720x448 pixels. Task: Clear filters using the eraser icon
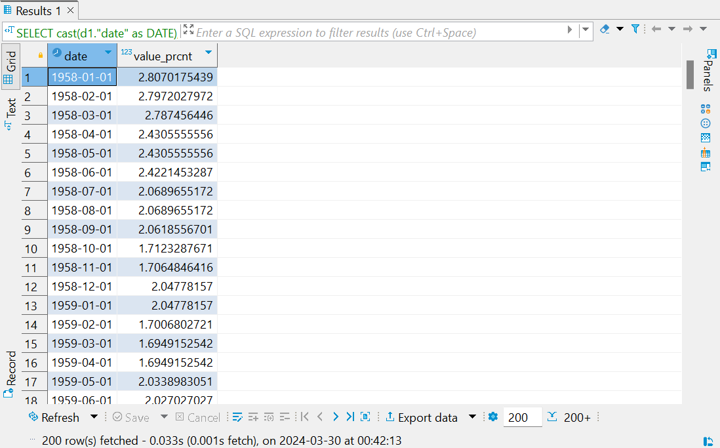605,29
